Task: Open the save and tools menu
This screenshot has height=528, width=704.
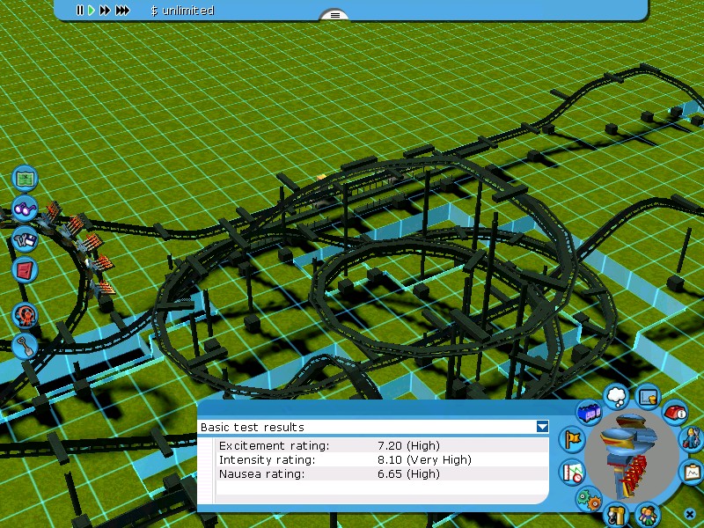Action: coord(25,239)
